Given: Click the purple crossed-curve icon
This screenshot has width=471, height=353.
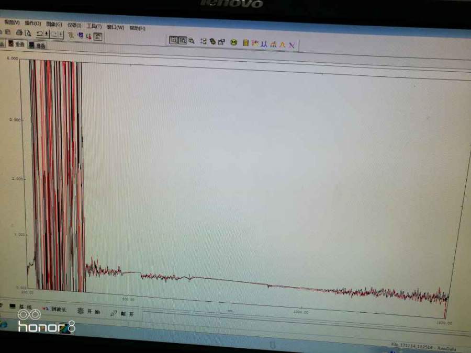Looking at the screenshot, I should (x=291, y=45).
